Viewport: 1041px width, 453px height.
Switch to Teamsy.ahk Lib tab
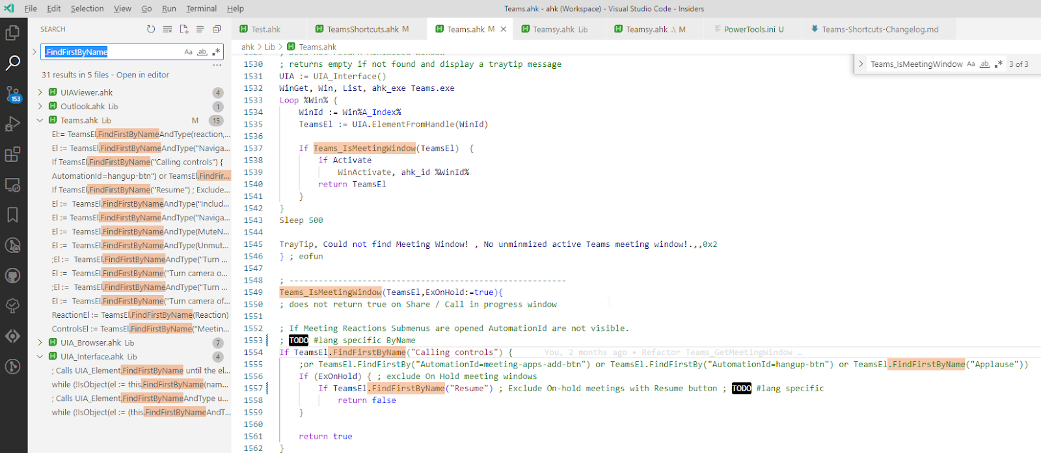point(560,29)
